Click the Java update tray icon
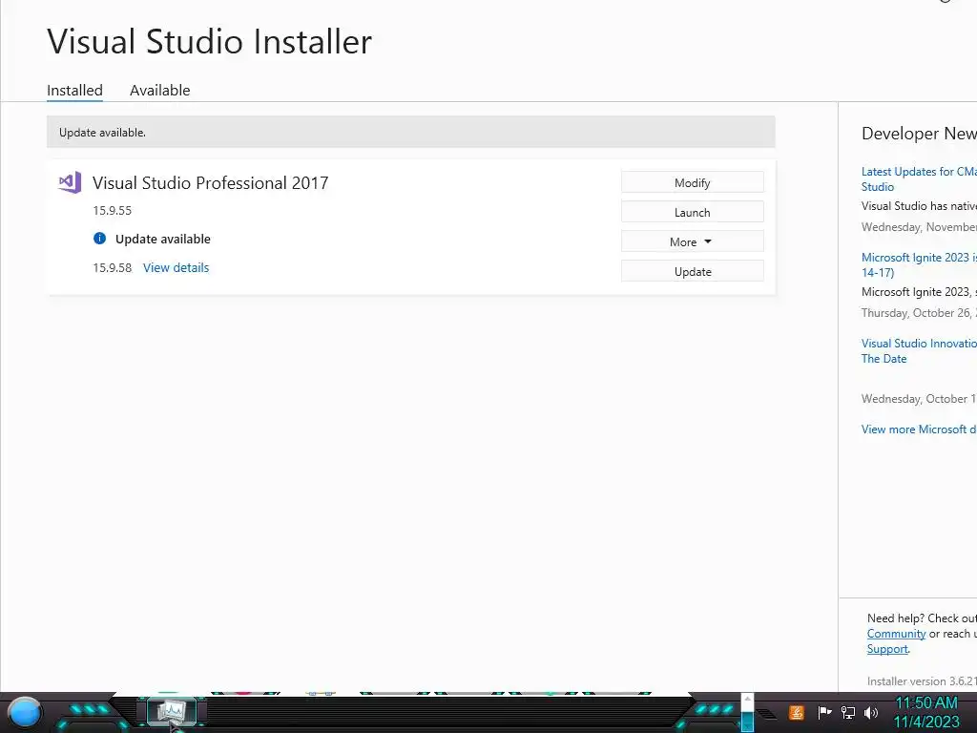977x733 pixels. (x=797, y=712)
